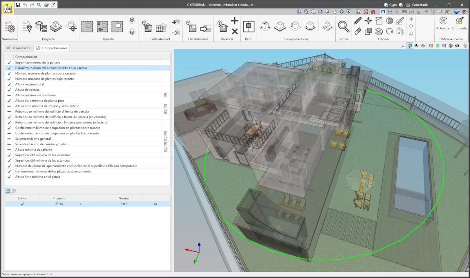Expand the details icon for Altura máxima de cumbrera
This screenshot has width=470, height=278.
click(166, 95)
